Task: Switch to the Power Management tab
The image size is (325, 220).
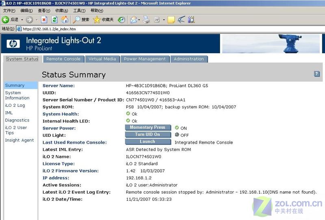Action: (x=145, y=59)
